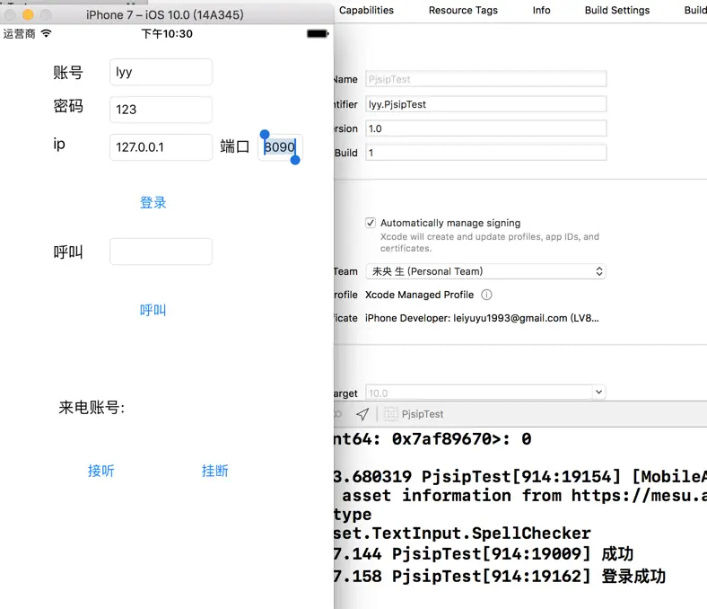Click the Wi-Fi icon in simulator status bar
The image size is (707, 609).
click(47, 33)
